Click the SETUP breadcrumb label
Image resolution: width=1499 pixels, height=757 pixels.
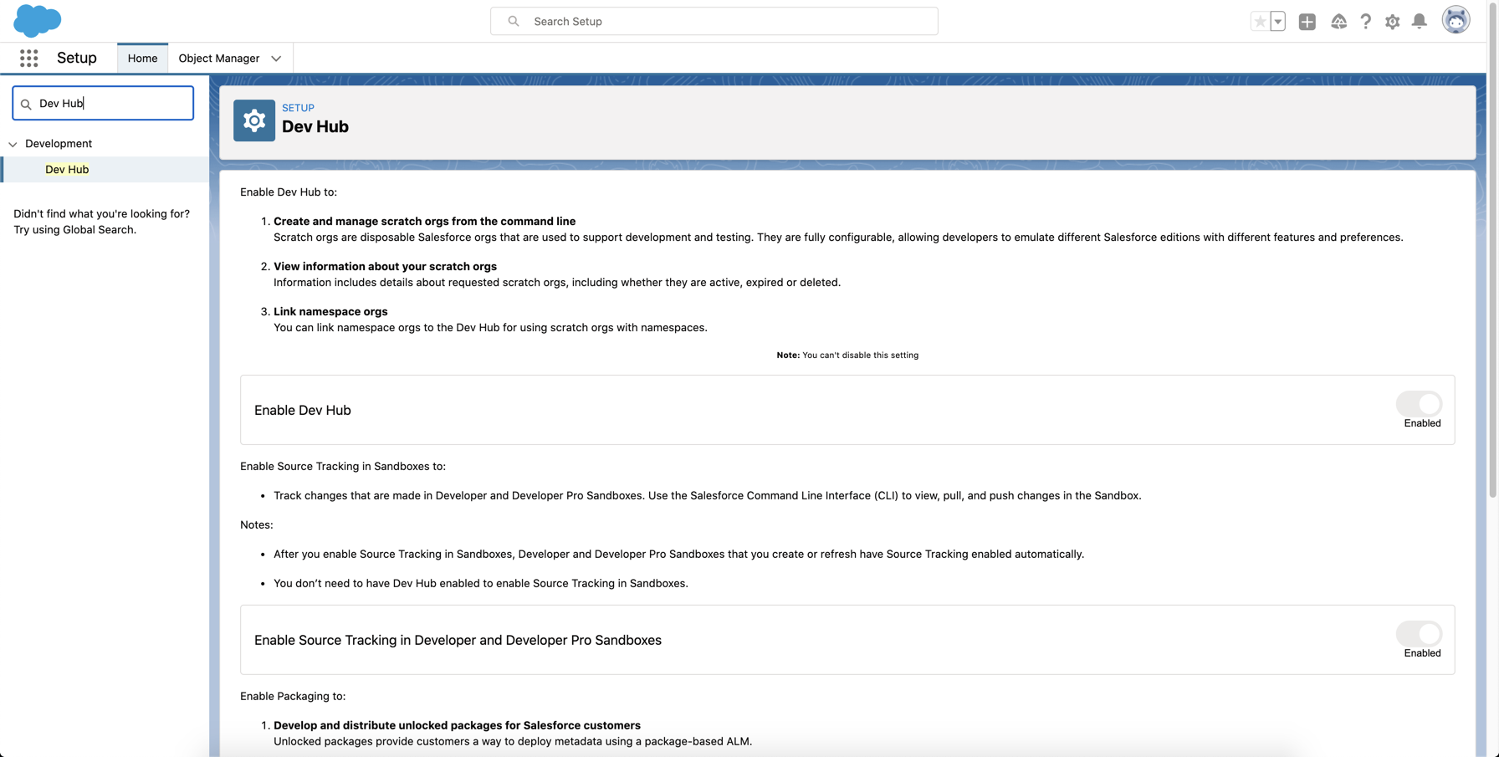(x=298, y=108)
